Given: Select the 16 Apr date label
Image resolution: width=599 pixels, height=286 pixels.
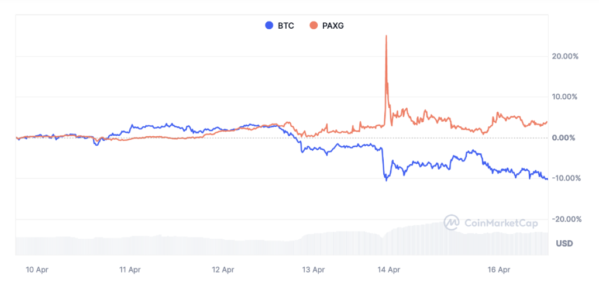Looking at the screenshot, I should 499,270.
